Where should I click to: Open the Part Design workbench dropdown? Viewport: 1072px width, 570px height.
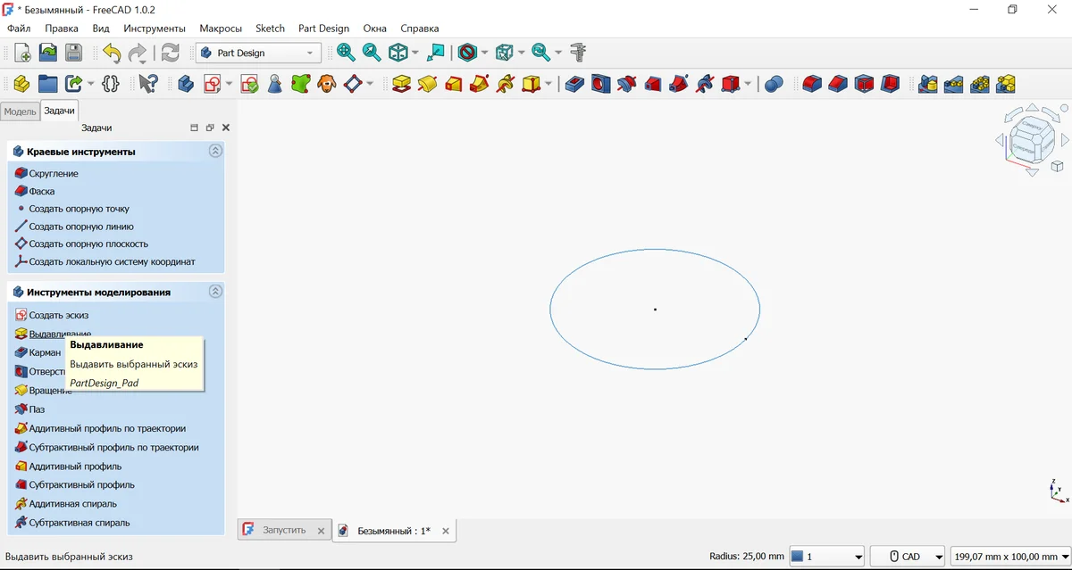258,53
